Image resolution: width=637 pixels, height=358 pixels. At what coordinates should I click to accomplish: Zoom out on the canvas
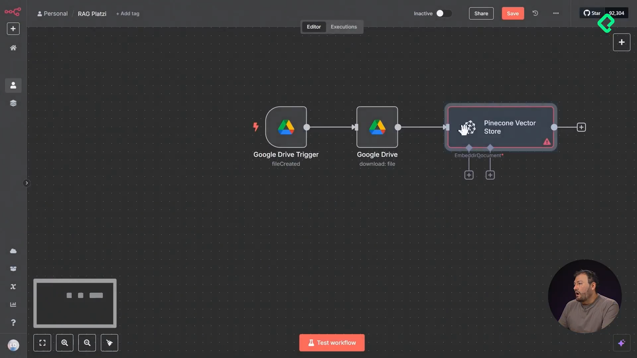tap(87, 343)
